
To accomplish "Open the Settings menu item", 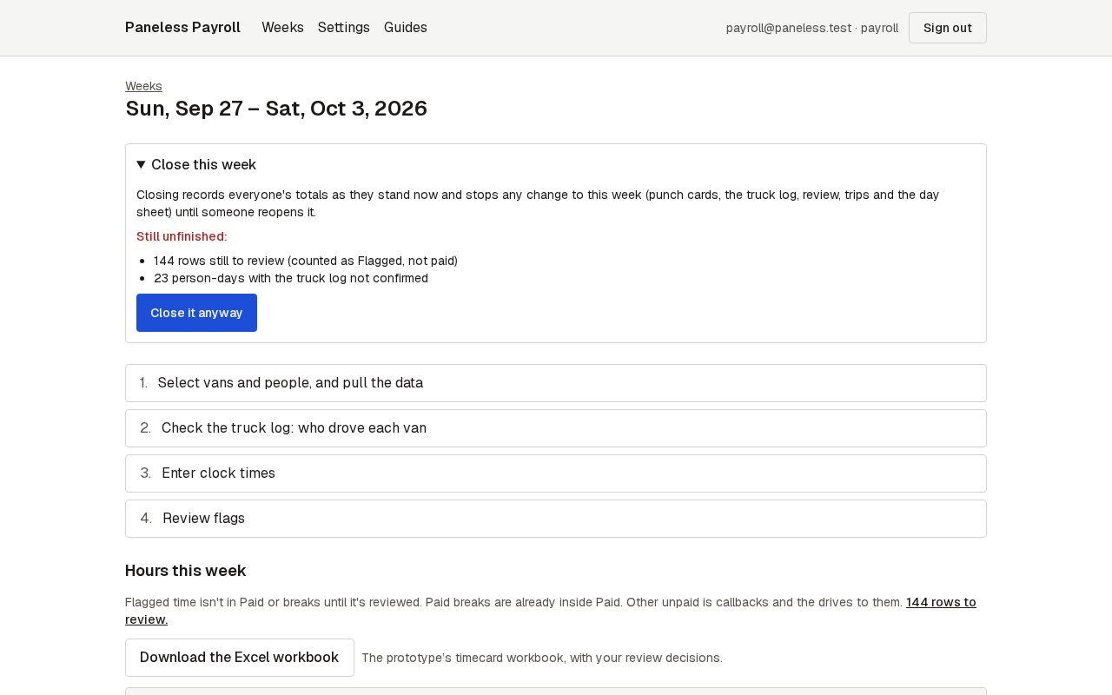I will pos(344,28).
